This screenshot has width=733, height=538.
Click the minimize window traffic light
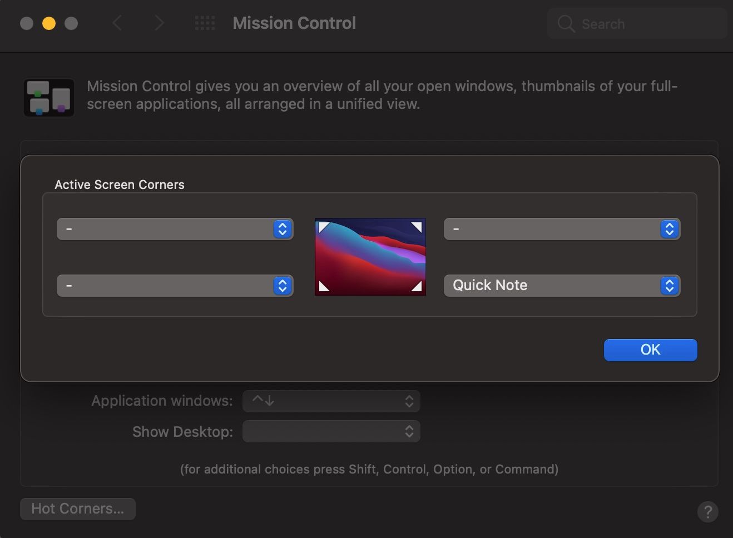49,23
